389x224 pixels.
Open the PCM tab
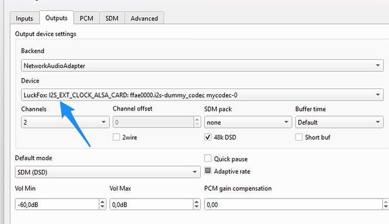coord(86,18)
